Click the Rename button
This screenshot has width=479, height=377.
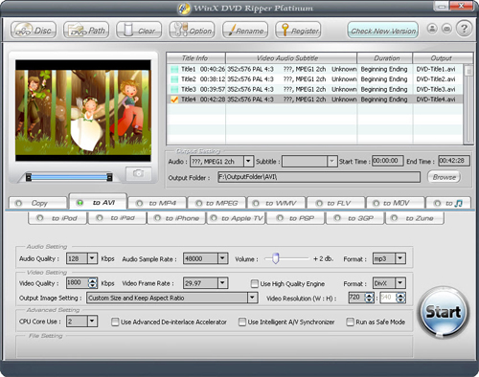(245, 31)
